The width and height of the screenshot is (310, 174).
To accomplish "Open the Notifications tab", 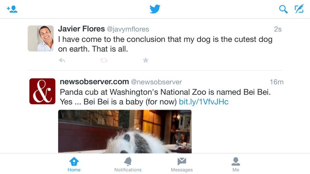I will [x=128, y=164].
